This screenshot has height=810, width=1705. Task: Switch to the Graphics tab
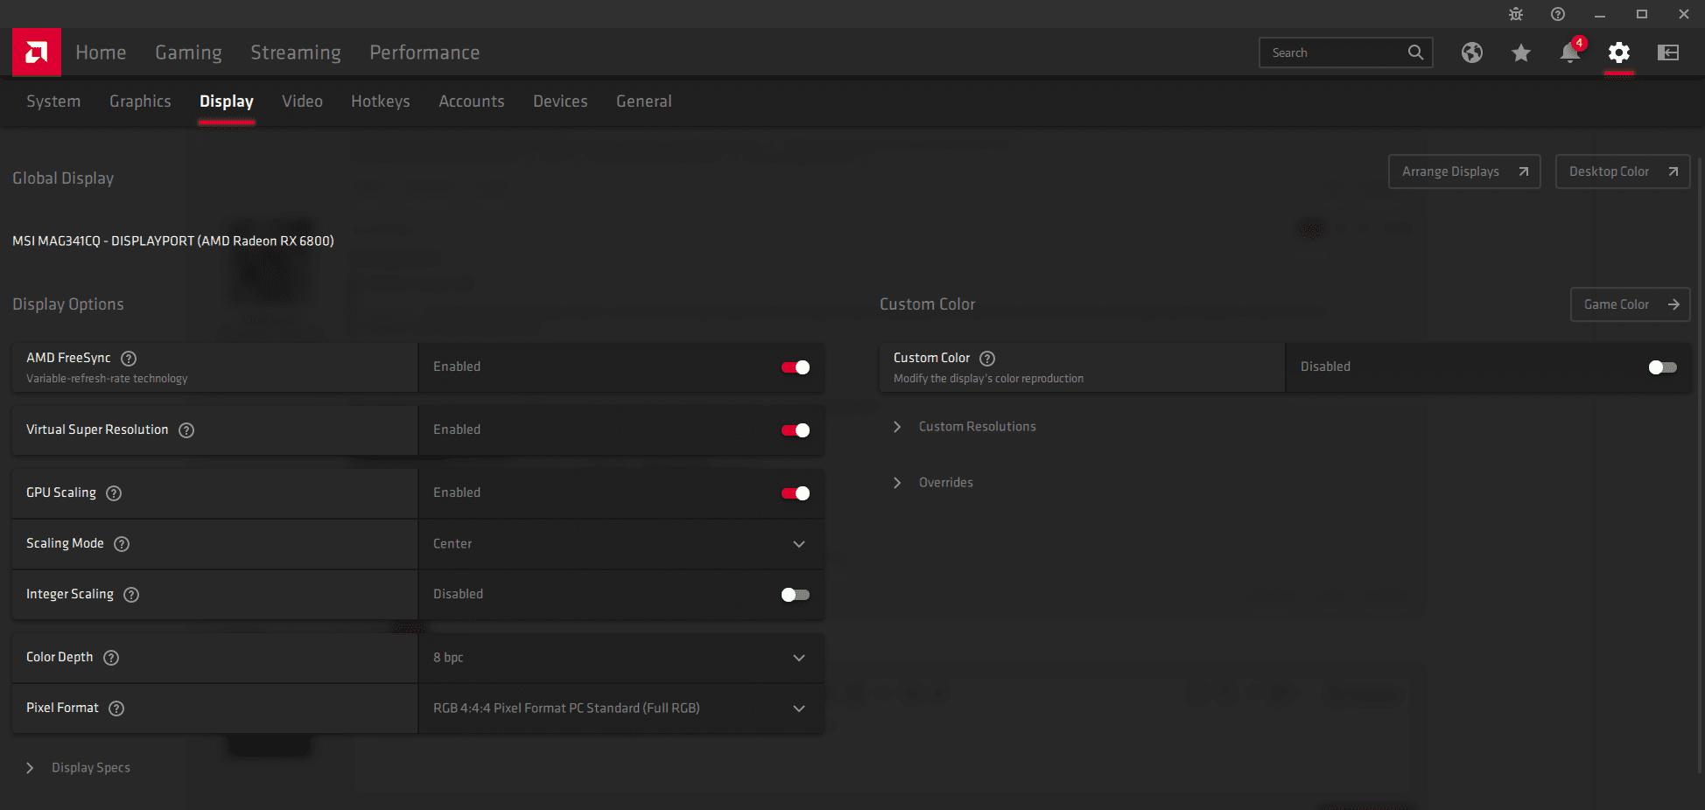[140, 101]
